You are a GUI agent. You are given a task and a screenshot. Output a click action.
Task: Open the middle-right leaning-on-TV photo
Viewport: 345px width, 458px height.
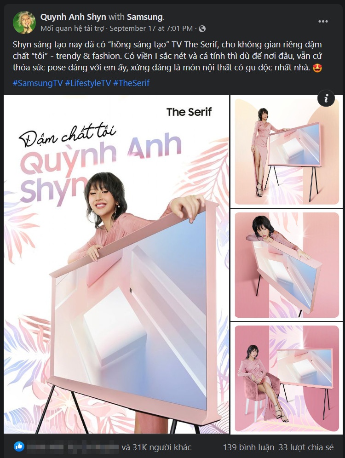pyautogui.click(x=287, y=264)
